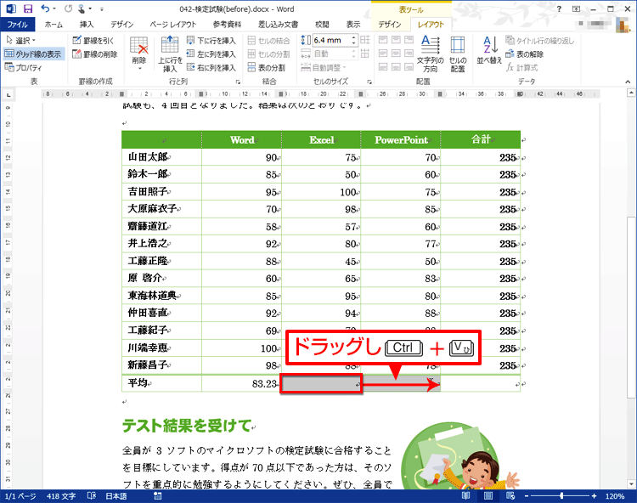Expand the touch mode dropdown arrow
Viewport: 637px width, 503px height.
(90, 9)
